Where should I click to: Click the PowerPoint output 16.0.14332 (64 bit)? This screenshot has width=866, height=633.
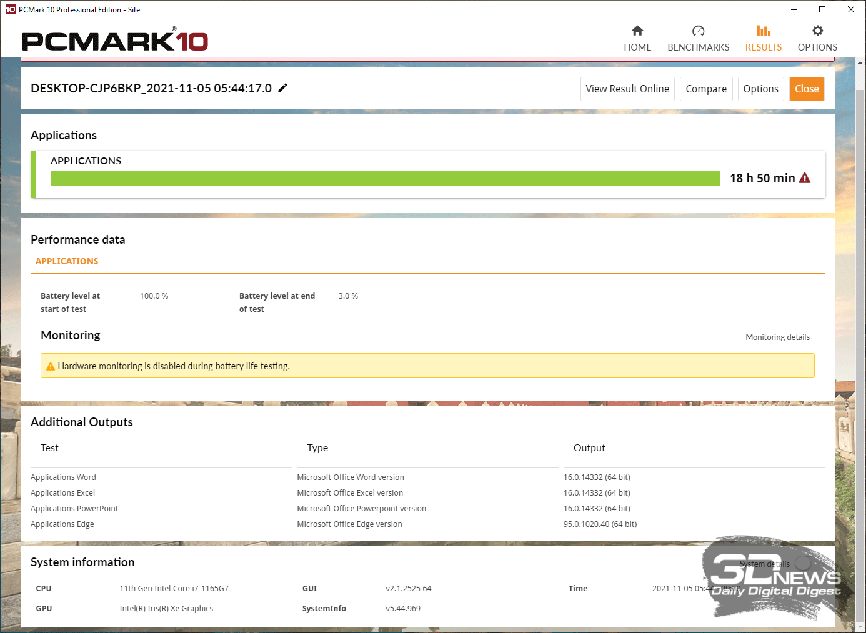tap(597, 508)
